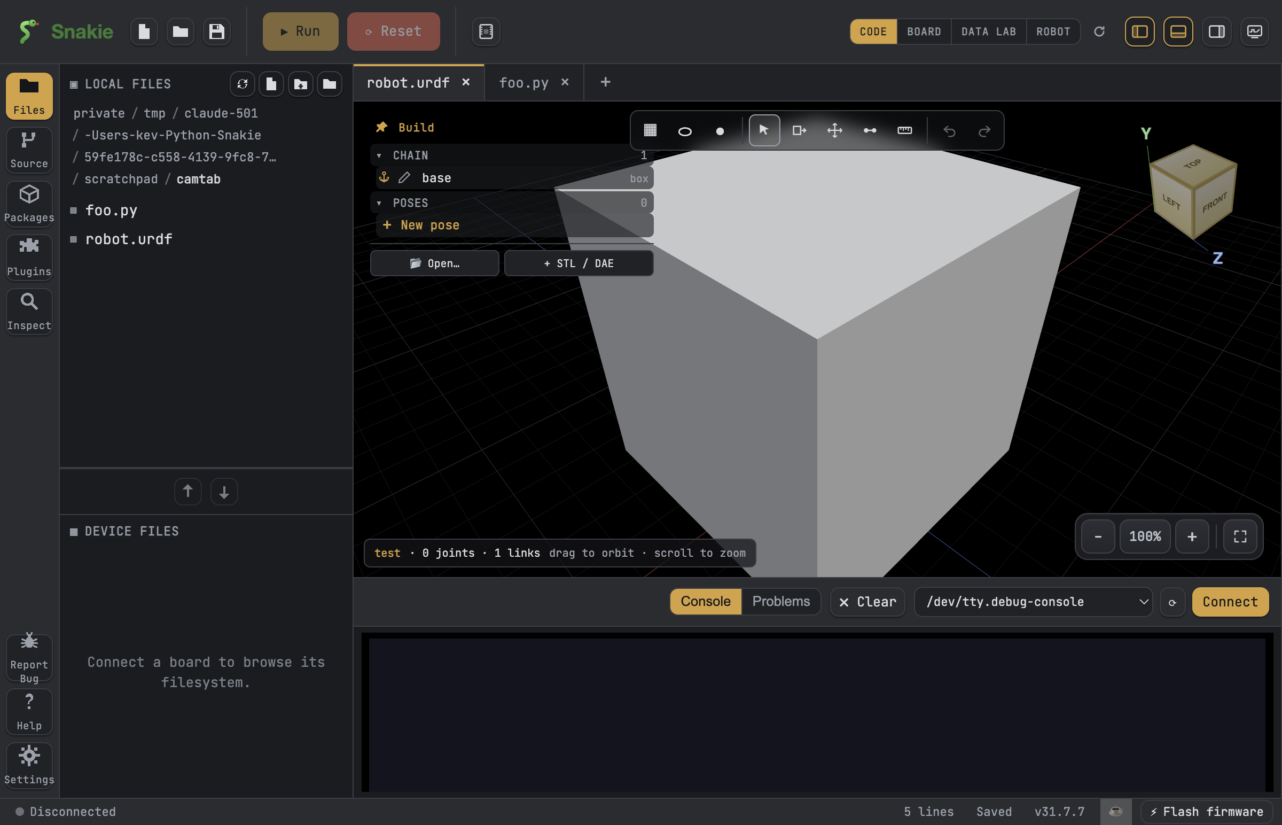The width and height of the screenshot is (1282, 825).
Task: Open a folder from top toolbar
Action: click(x=181, y=32)
